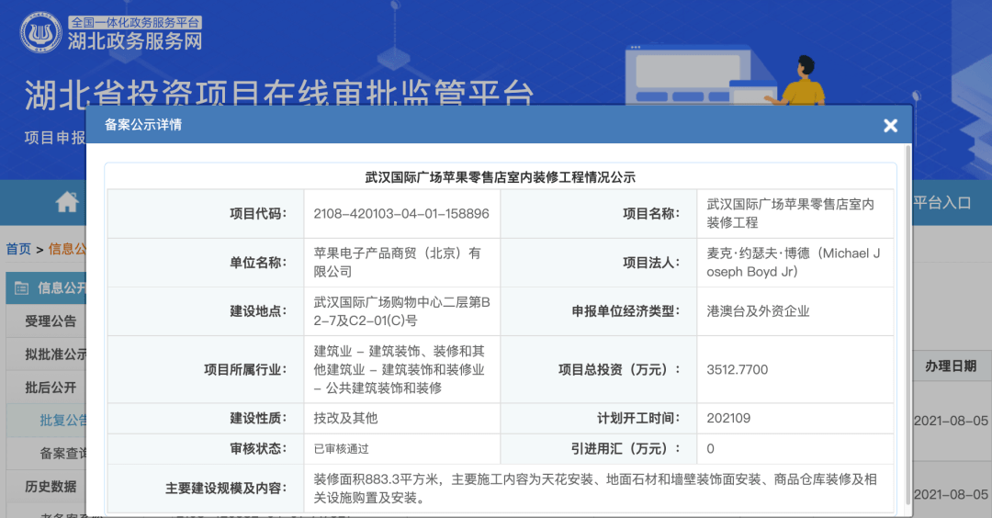
Task: Open the 平台入口 navigation item
Action: pos(942,202)
